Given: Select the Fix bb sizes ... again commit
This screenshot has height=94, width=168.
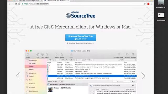Looking at the screenshot, I should coord(92,71).
